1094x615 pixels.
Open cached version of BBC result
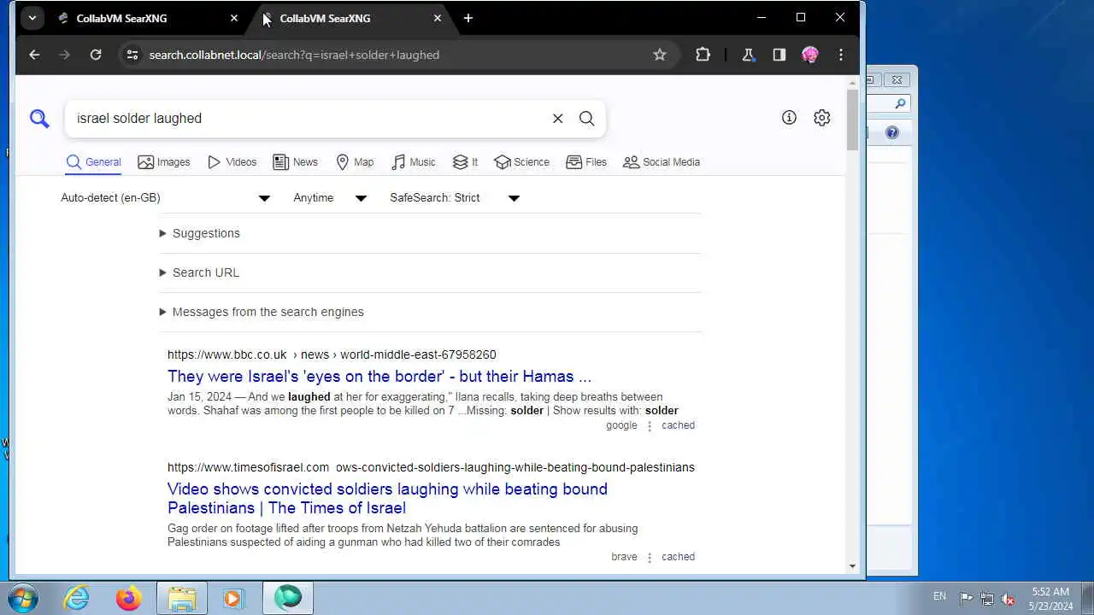point(678,425)
